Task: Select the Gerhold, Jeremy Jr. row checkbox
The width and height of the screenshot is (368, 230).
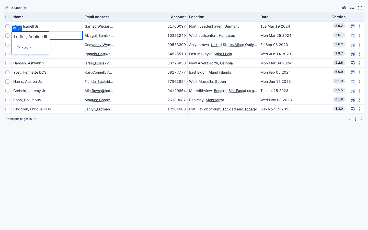Action: (7, 91)
